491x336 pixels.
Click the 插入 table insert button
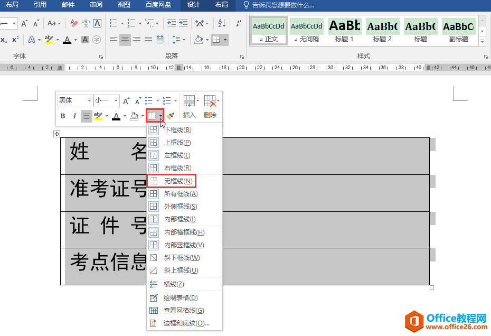[190, 107]
